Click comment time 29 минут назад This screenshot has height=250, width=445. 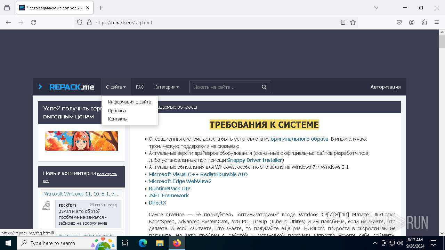103,205
